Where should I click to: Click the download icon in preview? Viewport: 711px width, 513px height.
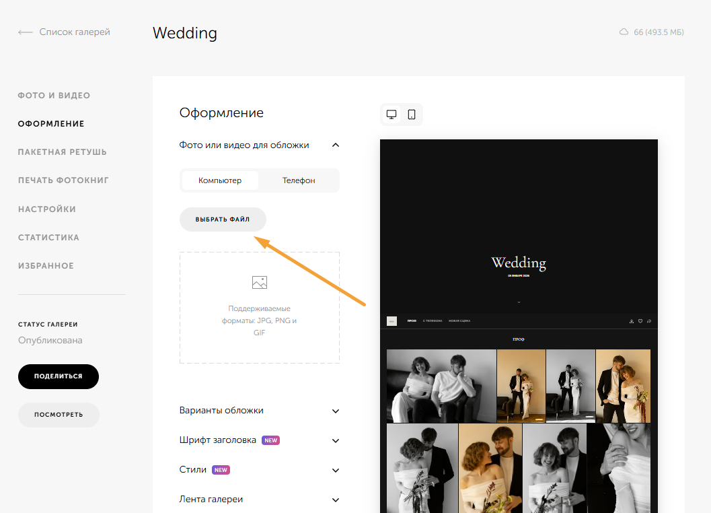click(631, 321)
